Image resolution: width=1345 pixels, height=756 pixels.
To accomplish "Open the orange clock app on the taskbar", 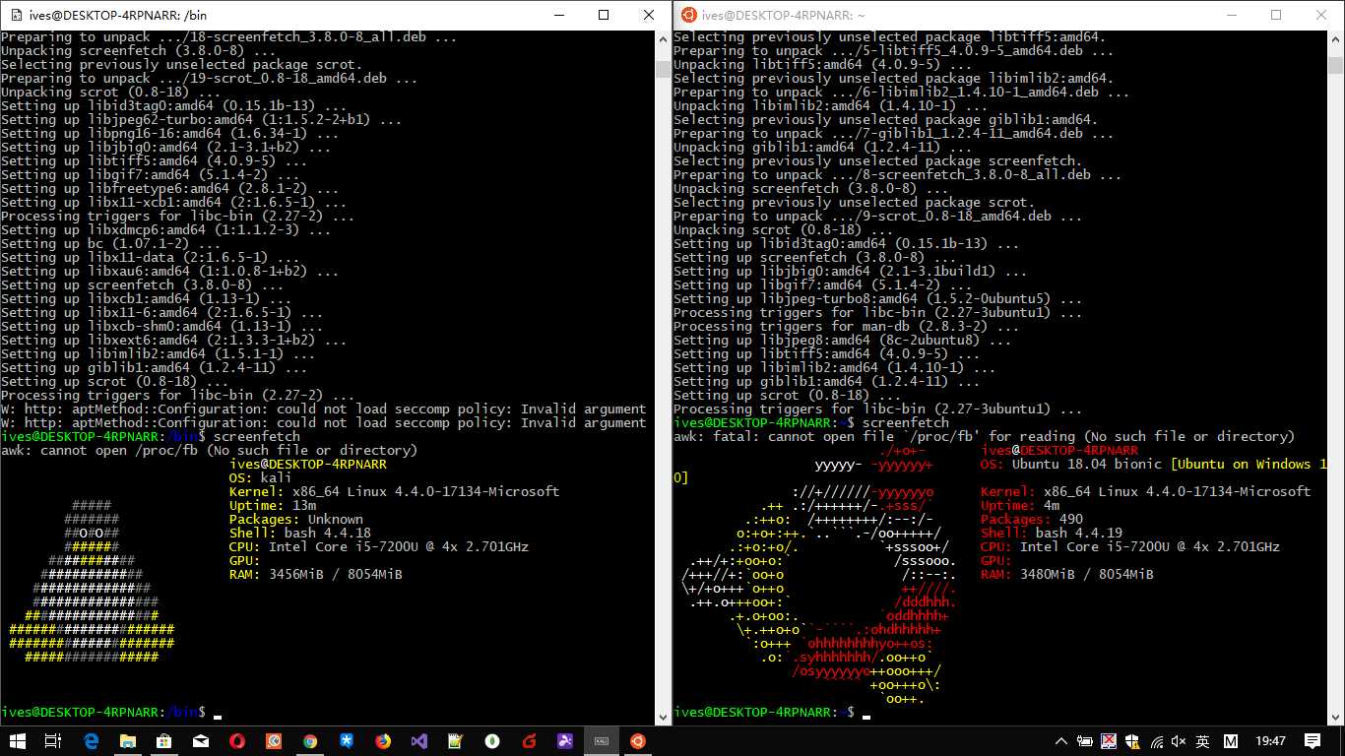I will pos(274,740).
